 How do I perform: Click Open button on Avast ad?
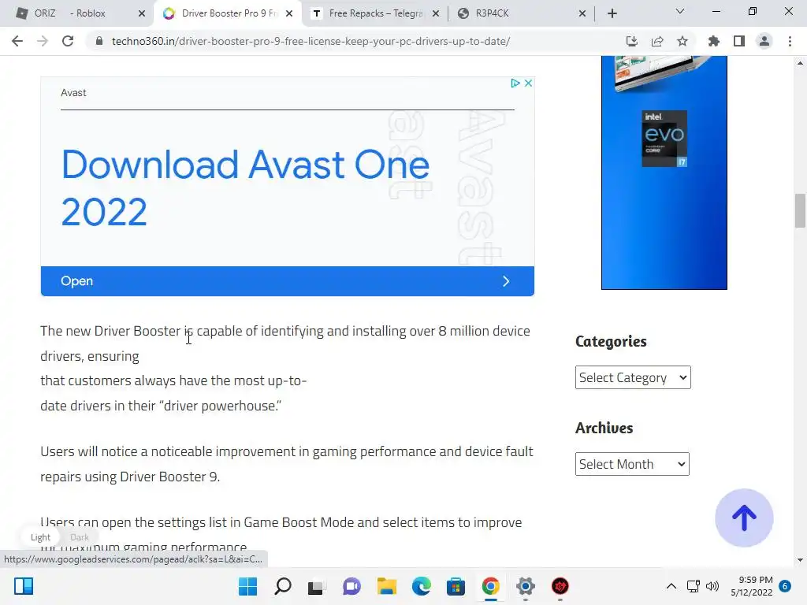(287, 281)
